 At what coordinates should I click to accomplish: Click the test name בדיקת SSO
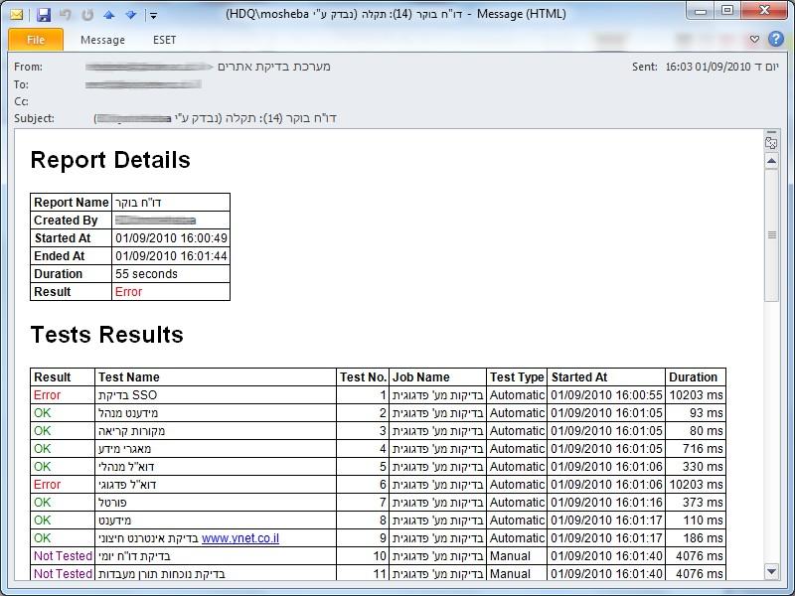[x=128, y=395]
